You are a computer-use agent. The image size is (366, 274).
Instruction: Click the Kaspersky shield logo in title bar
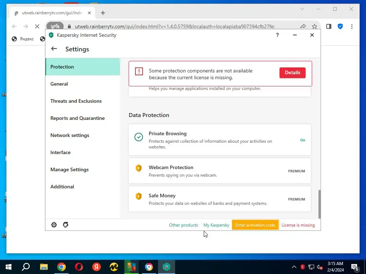click(x=51, y=35)
